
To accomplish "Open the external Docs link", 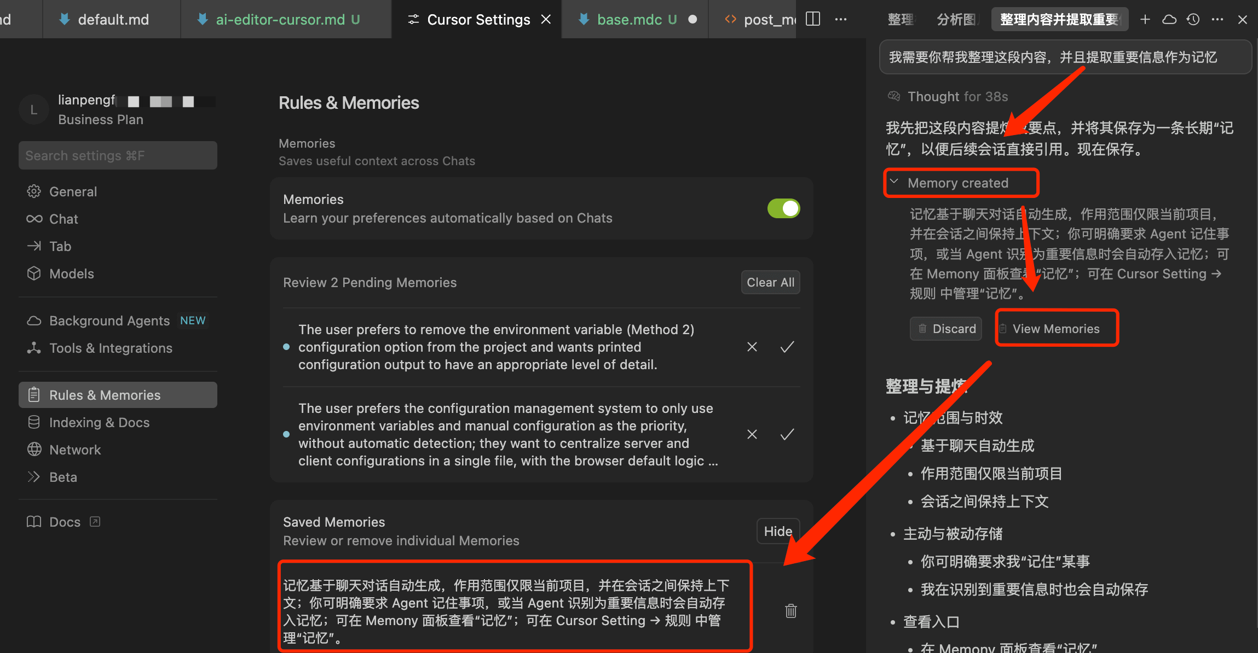I will (64, 522).
